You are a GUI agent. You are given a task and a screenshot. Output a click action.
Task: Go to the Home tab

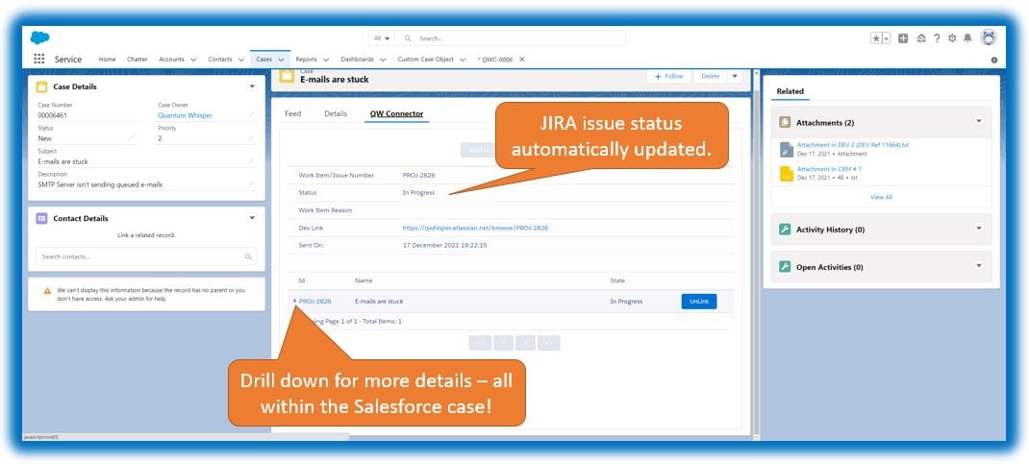coord(107,59)
